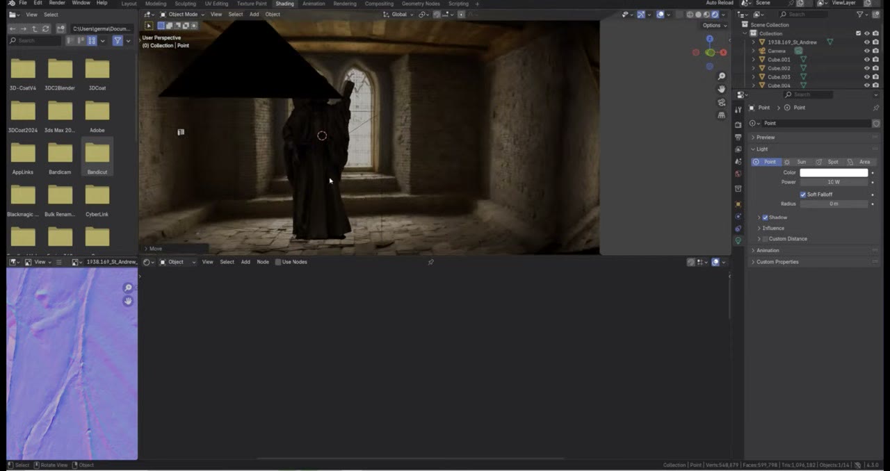Click the pan hand icon in image preview
Screen dimensions: 890x471
(128, 301)
